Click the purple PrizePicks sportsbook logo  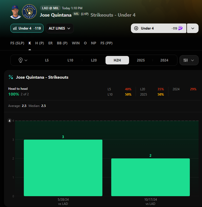180,28
